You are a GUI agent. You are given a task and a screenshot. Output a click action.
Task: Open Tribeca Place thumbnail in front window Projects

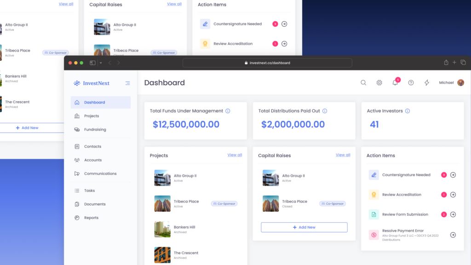tap(162, 204)
